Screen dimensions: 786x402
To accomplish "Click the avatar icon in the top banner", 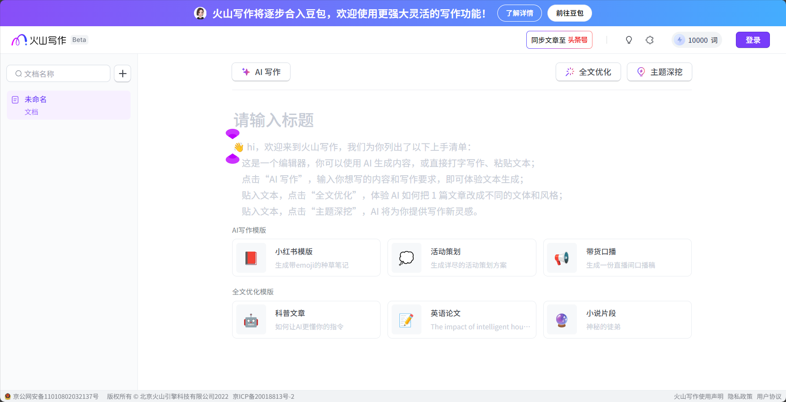I will [x=200, y=13].
